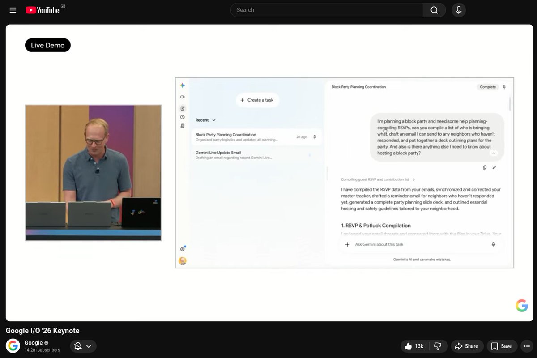
Task: Open the YouTube hamburger guide menu
Action: (13, 10)
